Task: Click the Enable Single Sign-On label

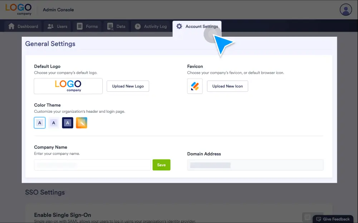Action: tap(63, 215)
